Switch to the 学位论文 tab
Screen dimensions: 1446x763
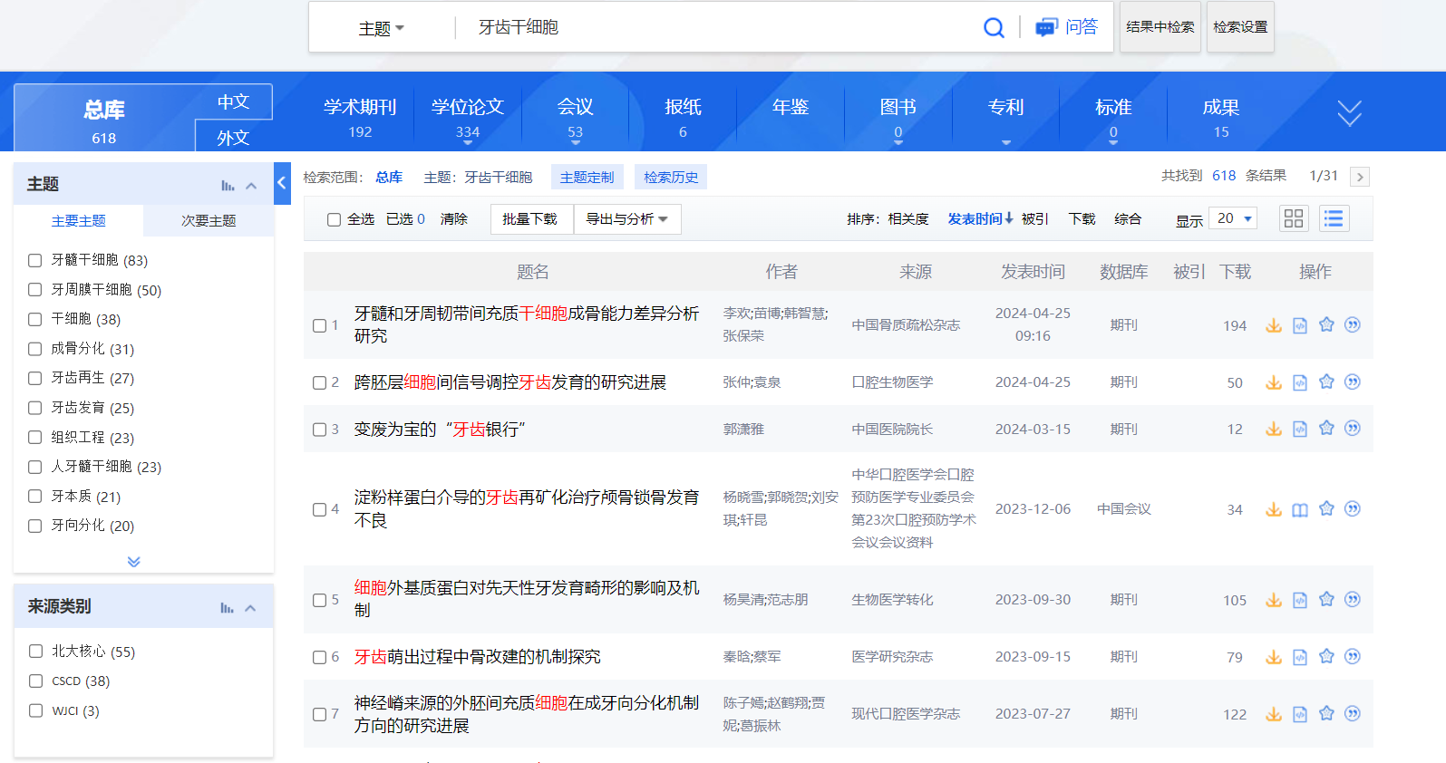[x=468, y=116]
